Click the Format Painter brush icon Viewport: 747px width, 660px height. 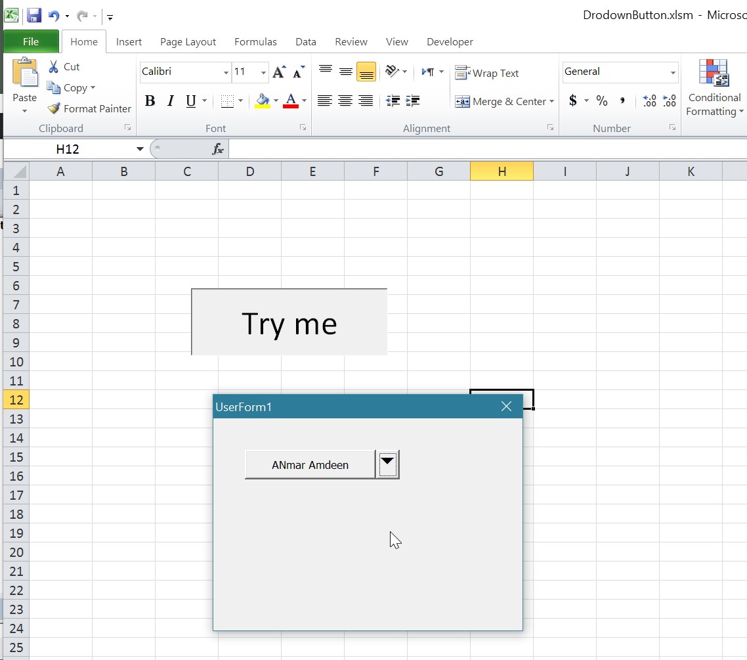(54, 108)
